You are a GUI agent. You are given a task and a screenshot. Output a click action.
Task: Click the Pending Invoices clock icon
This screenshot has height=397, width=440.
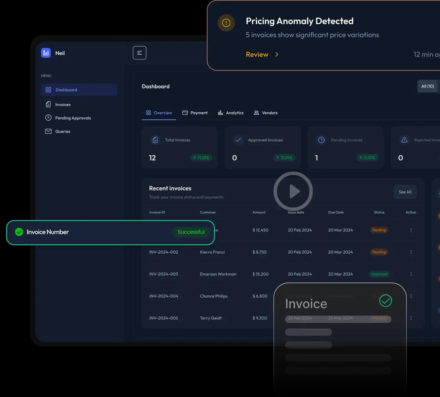(321, 140)
